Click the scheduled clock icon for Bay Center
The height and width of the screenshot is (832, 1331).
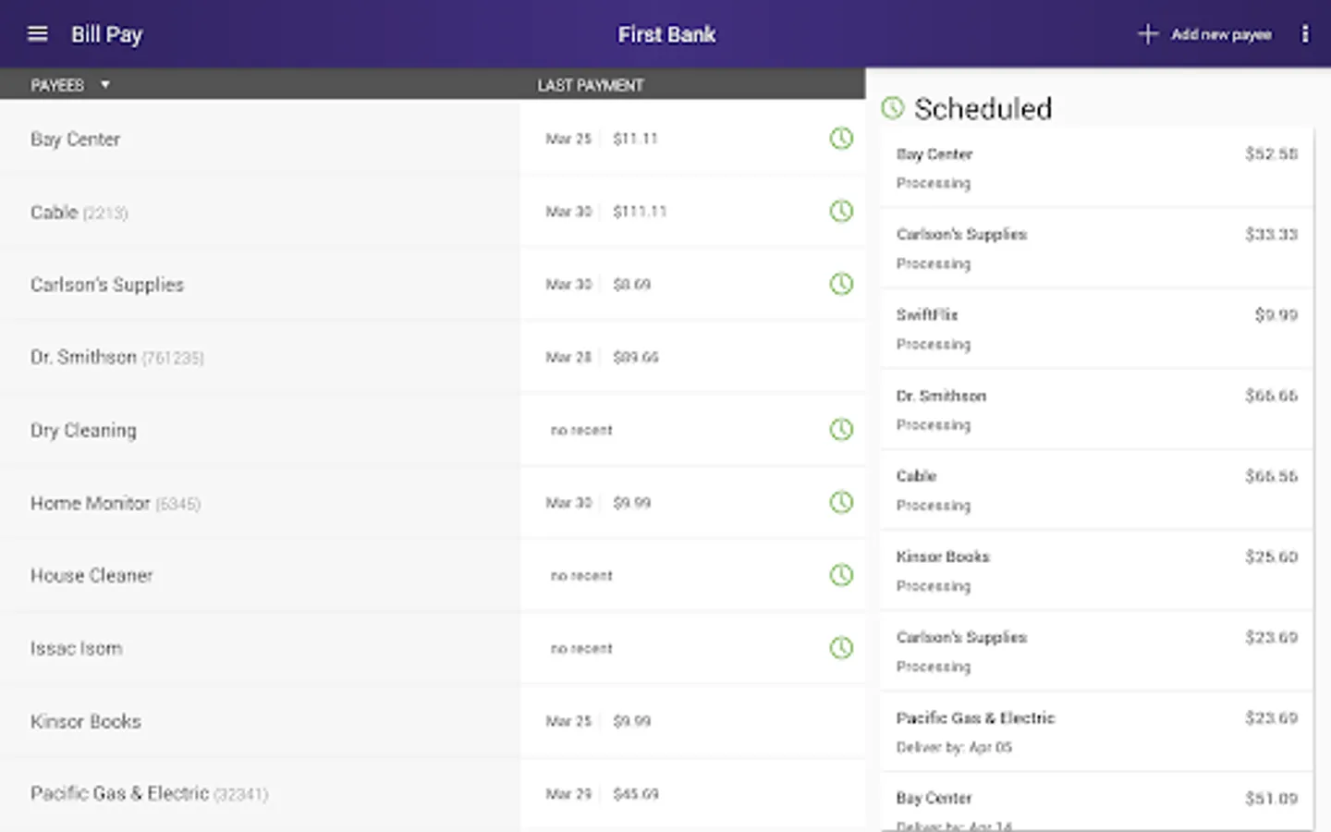tap(841, 139)
